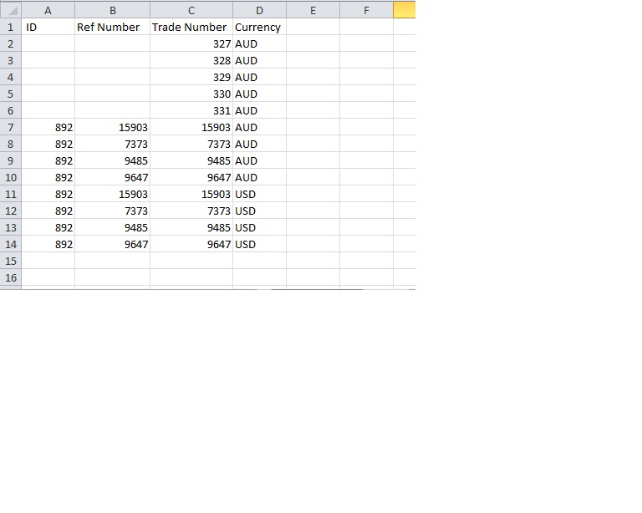Screen dimensions: 642x513
Task: Click the Trade Number header cell
Action: pos(191,27)
